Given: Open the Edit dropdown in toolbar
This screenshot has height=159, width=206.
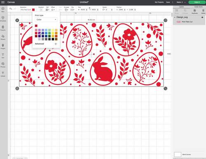Looking at the screenshot, I should click(47, 10).
